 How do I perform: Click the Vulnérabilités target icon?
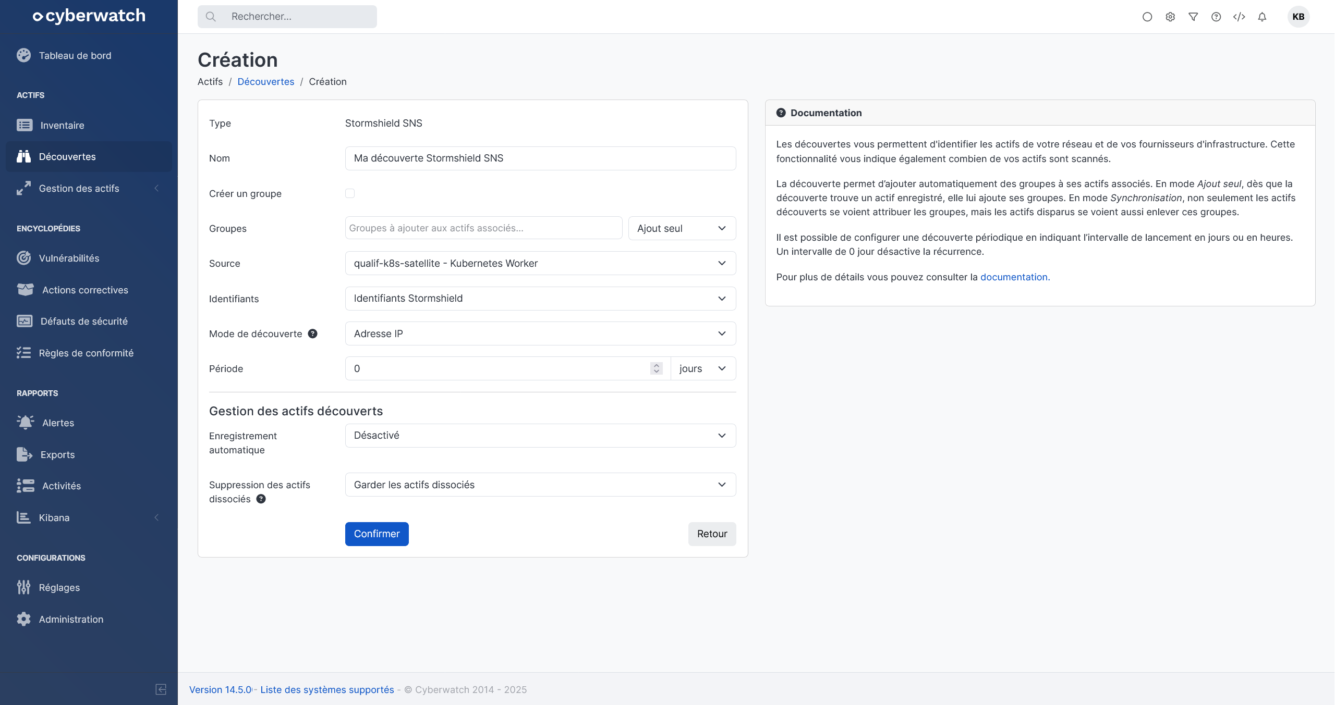coord(23,258)
